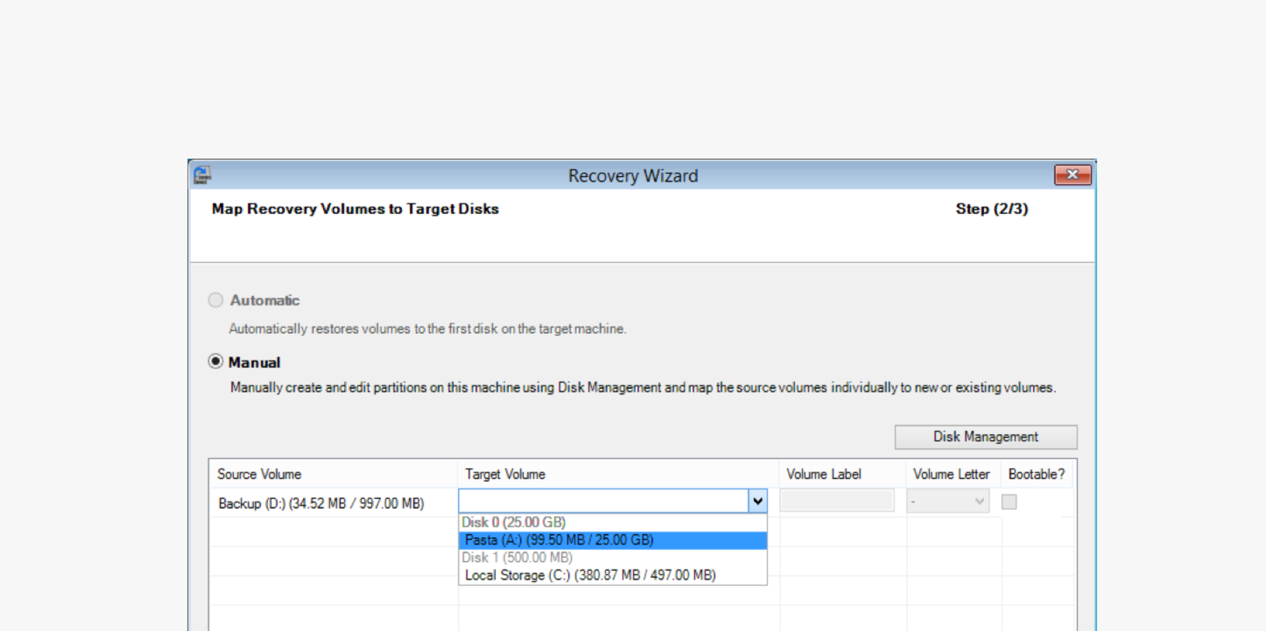Select the Backup (D:) source volume row
1266x631 pixels.
coord(321,503)
